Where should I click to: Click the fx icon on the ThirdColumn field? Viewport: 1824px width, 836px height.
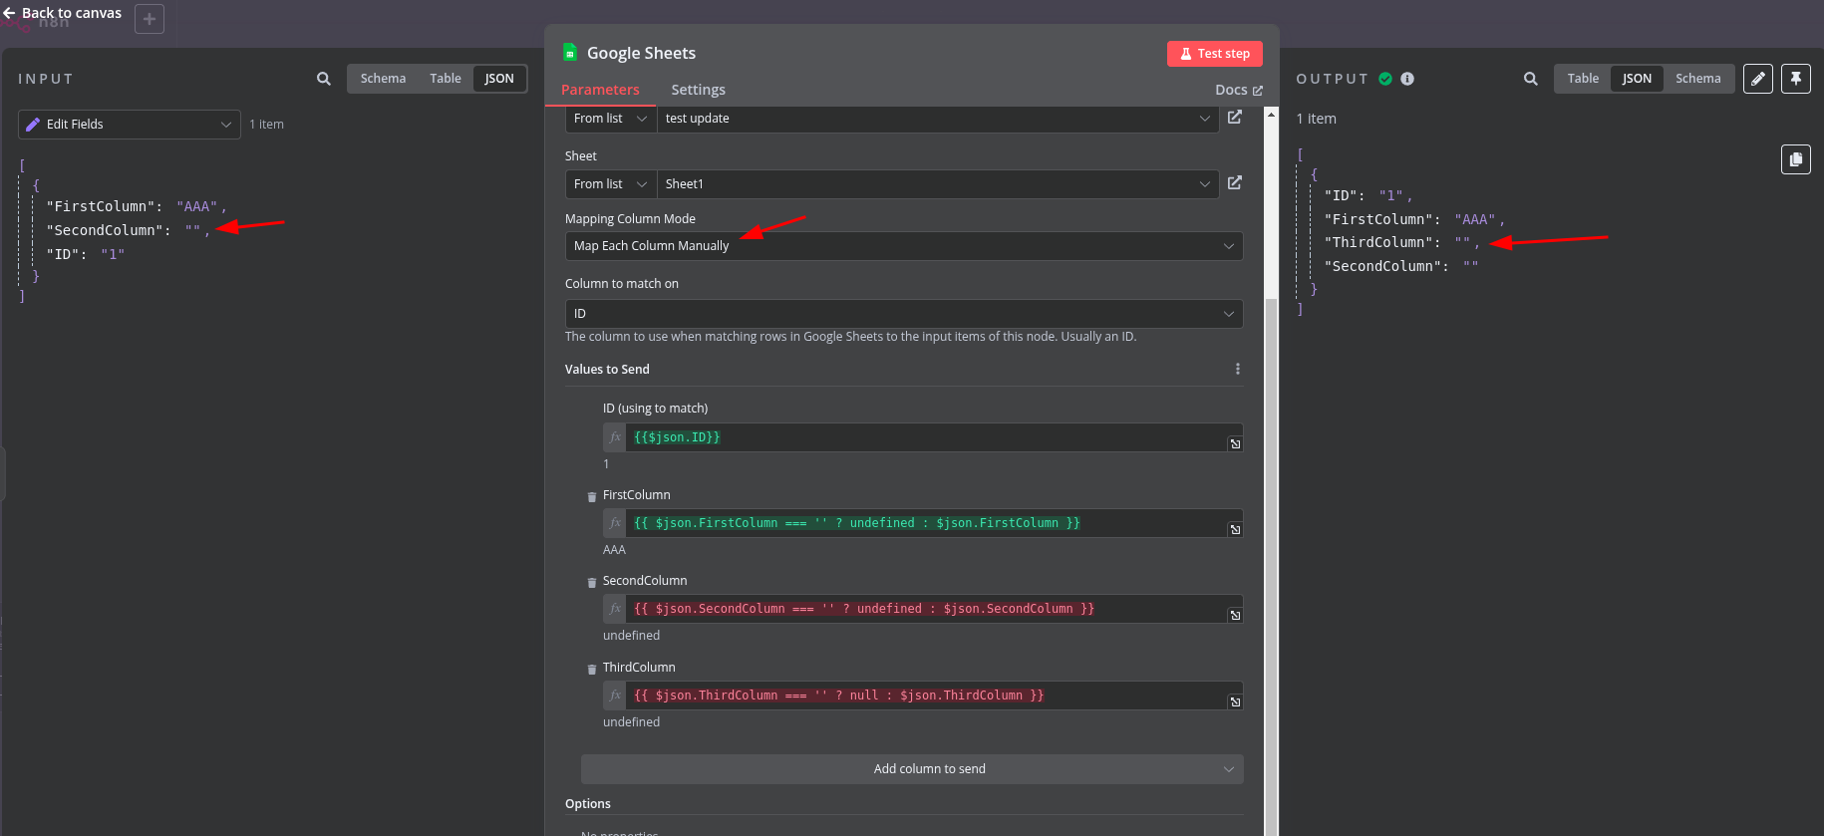tap(615, 696)
